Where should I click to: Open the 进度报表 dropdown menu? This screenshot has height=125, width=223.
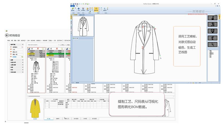click(39, 40)
